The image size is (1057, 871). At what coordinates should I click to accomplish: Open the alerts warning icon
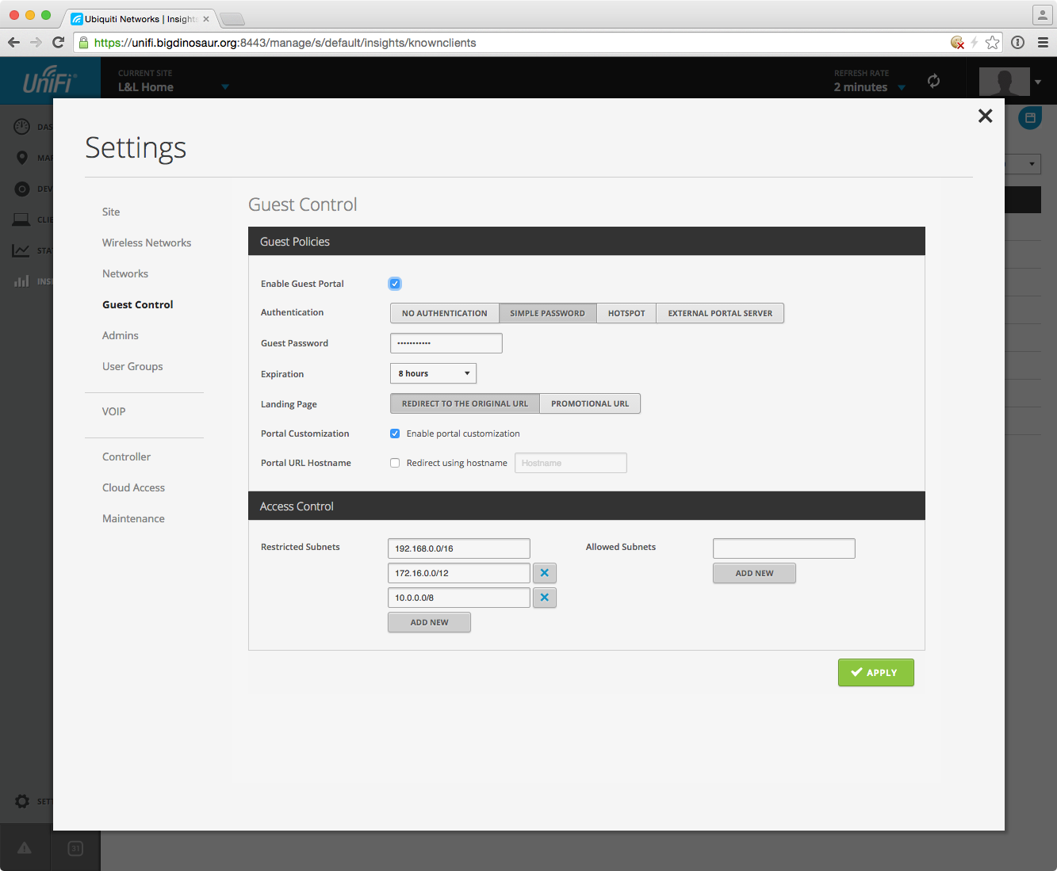(x=25, y=848)
